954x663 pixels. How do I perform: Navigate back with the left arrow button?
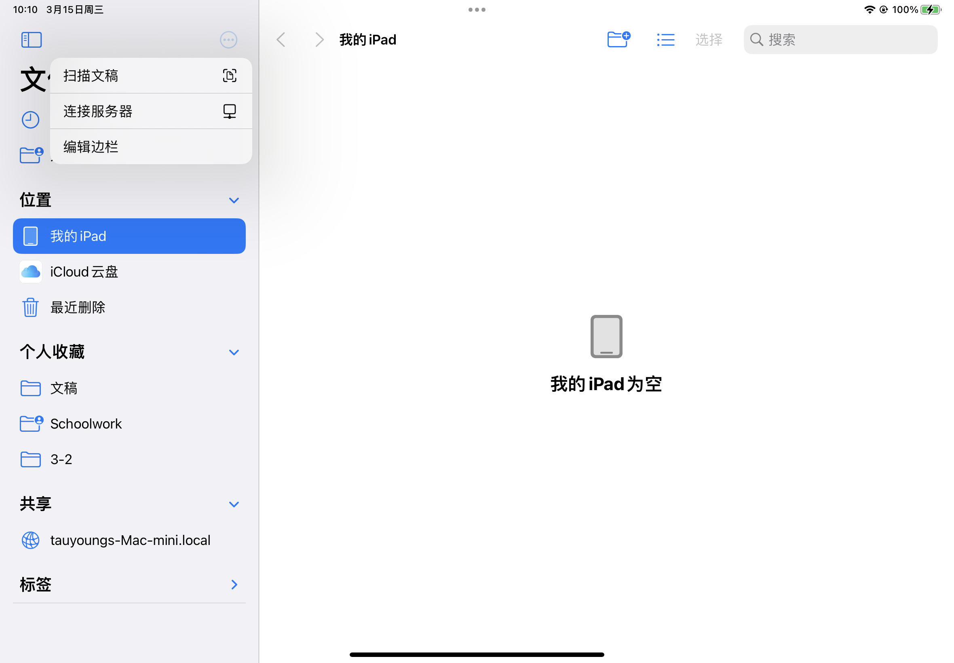(x=281, y=39)
